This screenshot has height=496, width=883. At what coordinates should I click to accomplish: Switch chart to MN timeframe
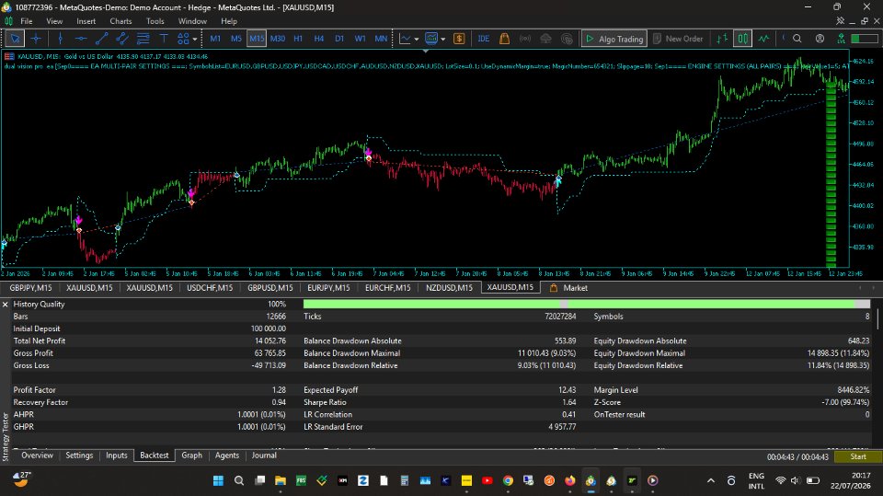(x=381, y=39)
